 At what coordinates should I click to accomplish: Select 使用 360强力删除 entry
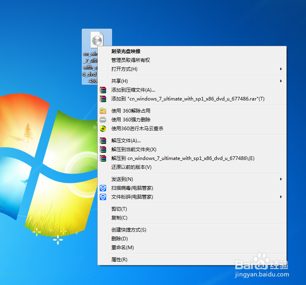192,119
